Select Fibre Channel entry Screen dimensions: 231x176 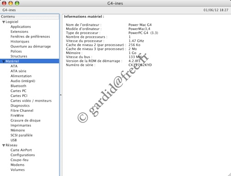[x=22, y=110]
